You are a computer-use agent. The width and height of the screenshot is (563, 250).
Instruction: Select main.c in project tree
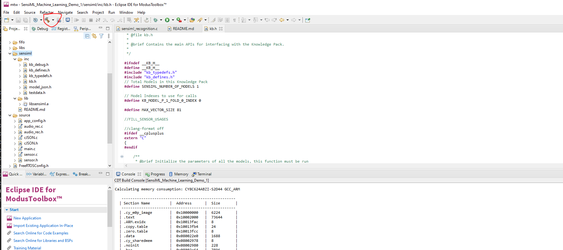pos(30,149)
